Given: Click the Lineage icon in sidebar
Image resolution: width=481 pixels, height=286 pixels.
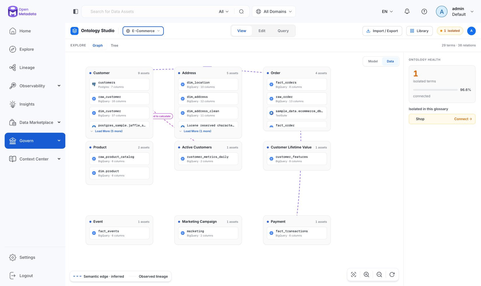Looking at the screenshot, I should point(13,67).
